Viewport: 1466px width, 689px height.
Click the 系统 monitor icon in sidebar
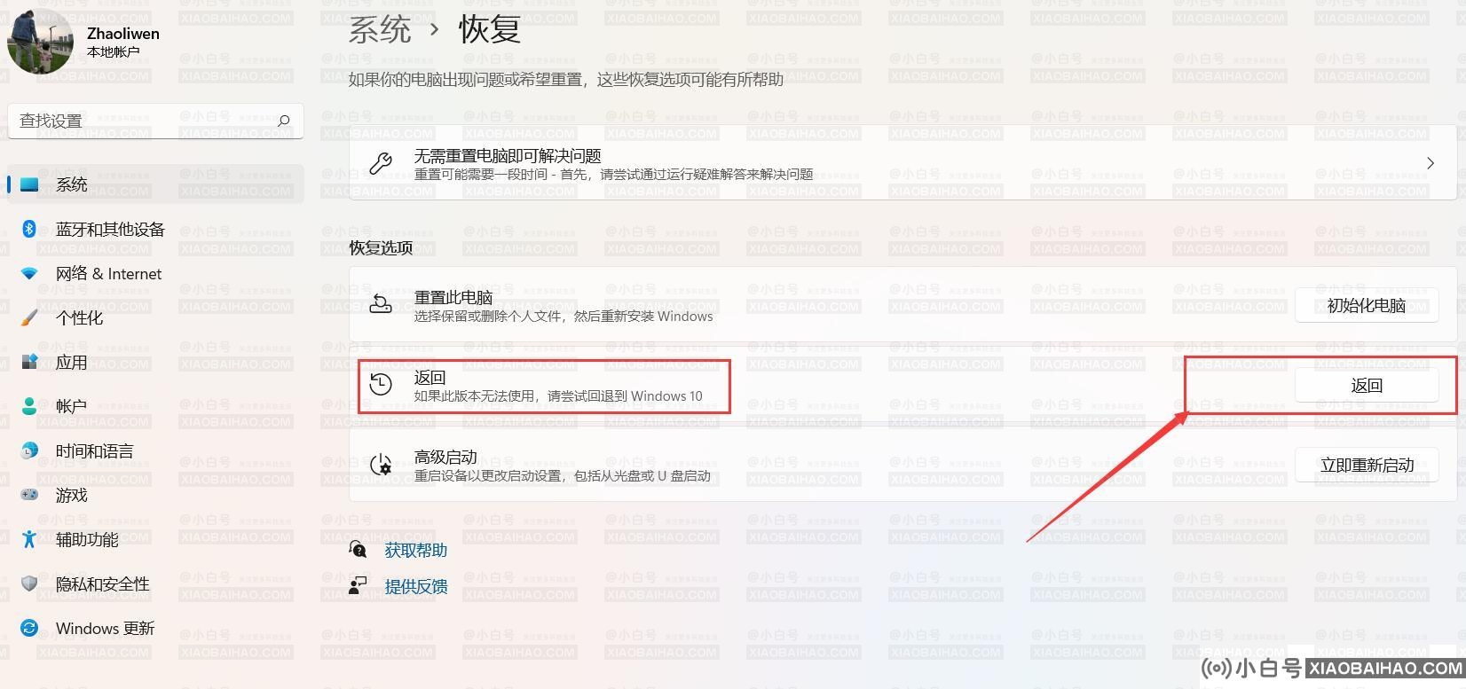[x=29, y=184]
